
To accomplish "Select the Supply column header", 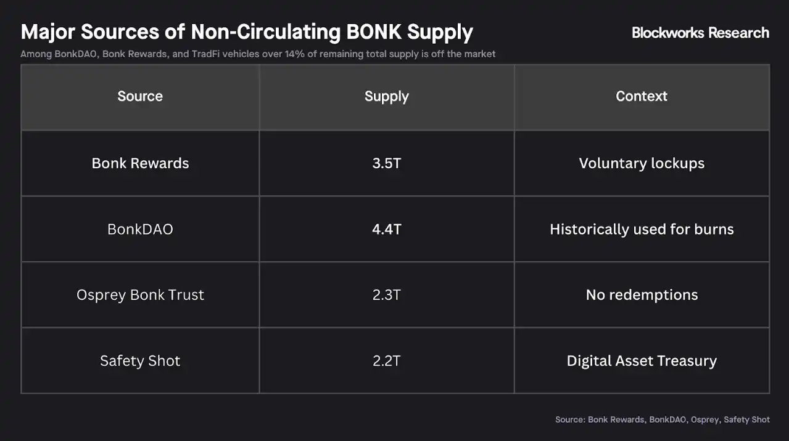I will [386, 96].
